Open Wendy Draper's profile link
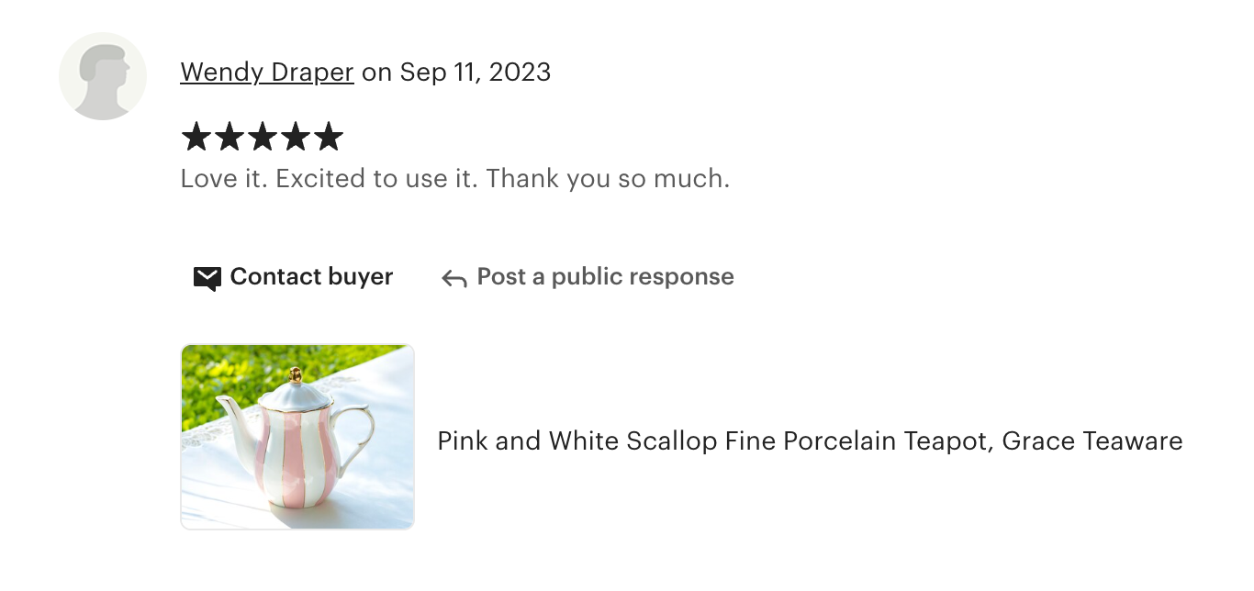The height and width of the screenshot is (591, 1254). click(267, 72)
